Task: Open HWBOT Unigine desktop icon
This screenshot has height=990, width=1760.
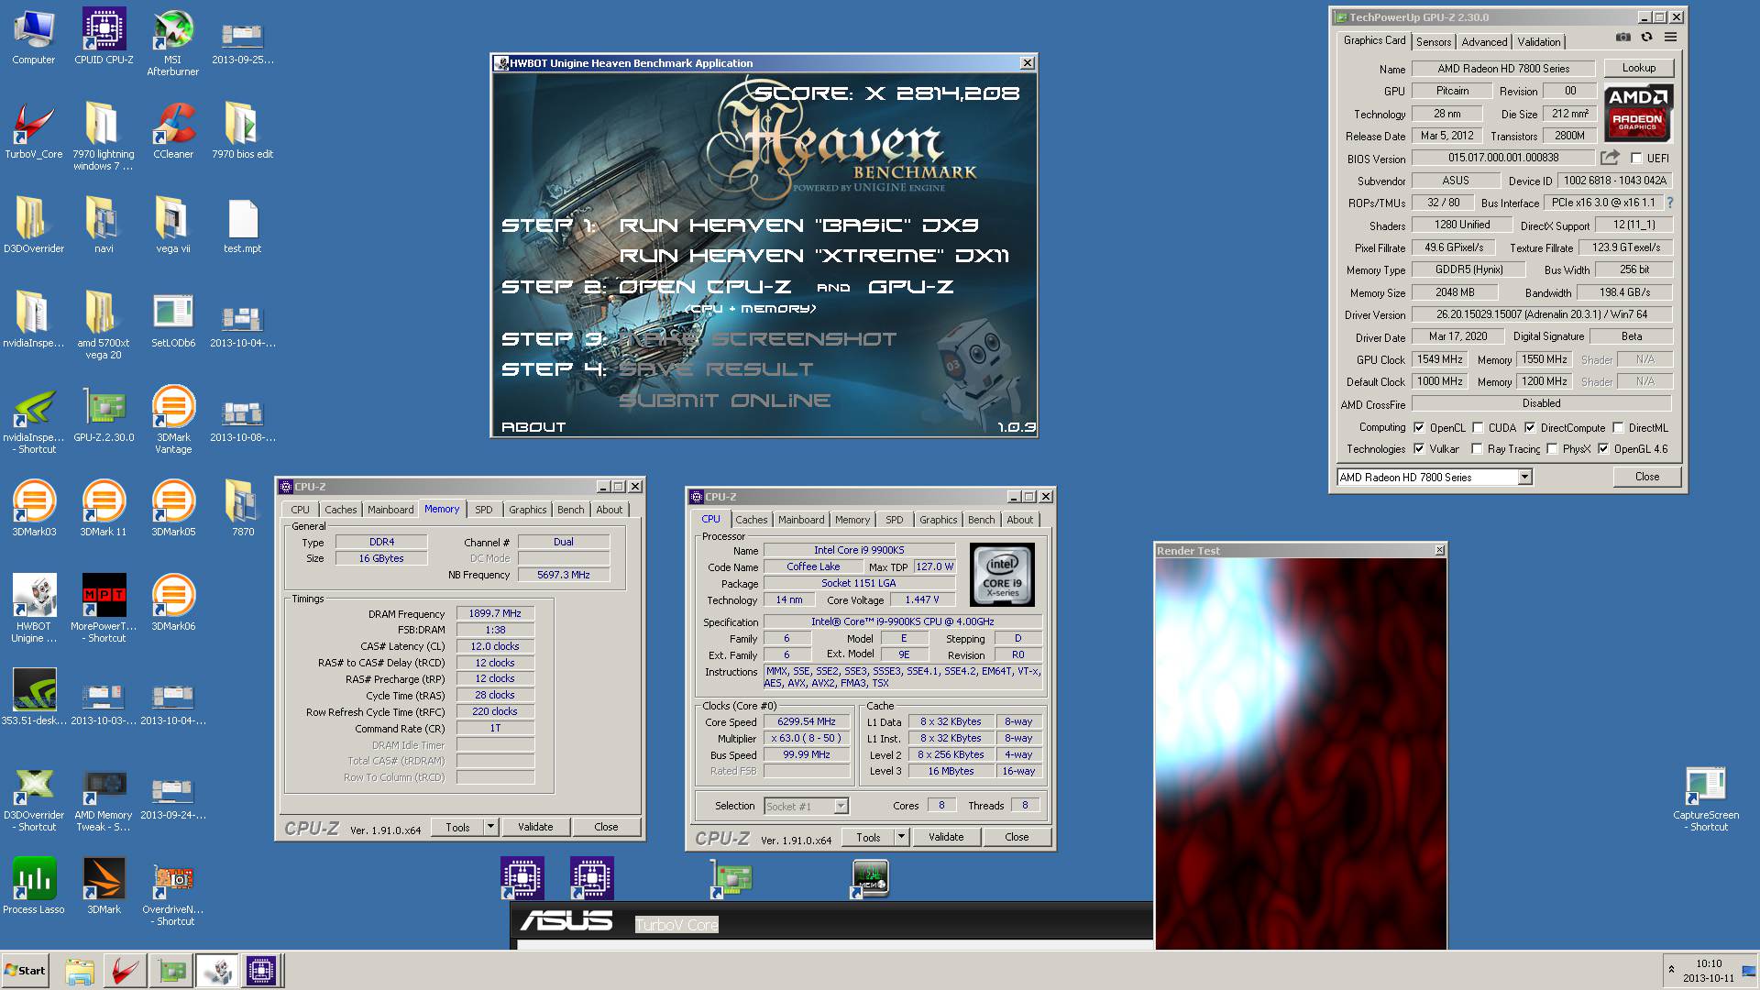Action: point(34,609)
